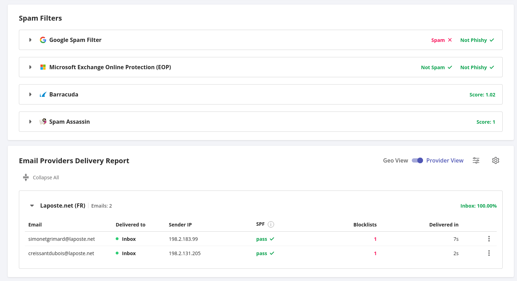Expand the Spam Assassin row

pos(30,122)
